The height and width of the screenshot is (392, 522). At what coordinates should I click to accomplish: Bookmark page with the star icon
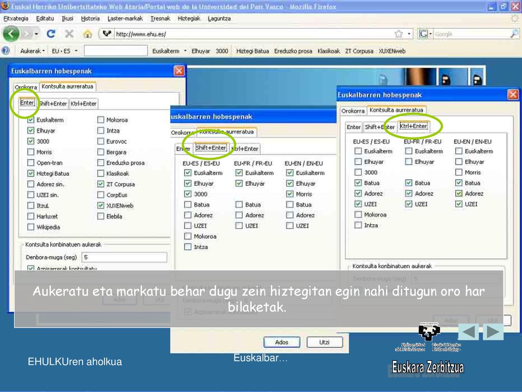pos(399,34)
